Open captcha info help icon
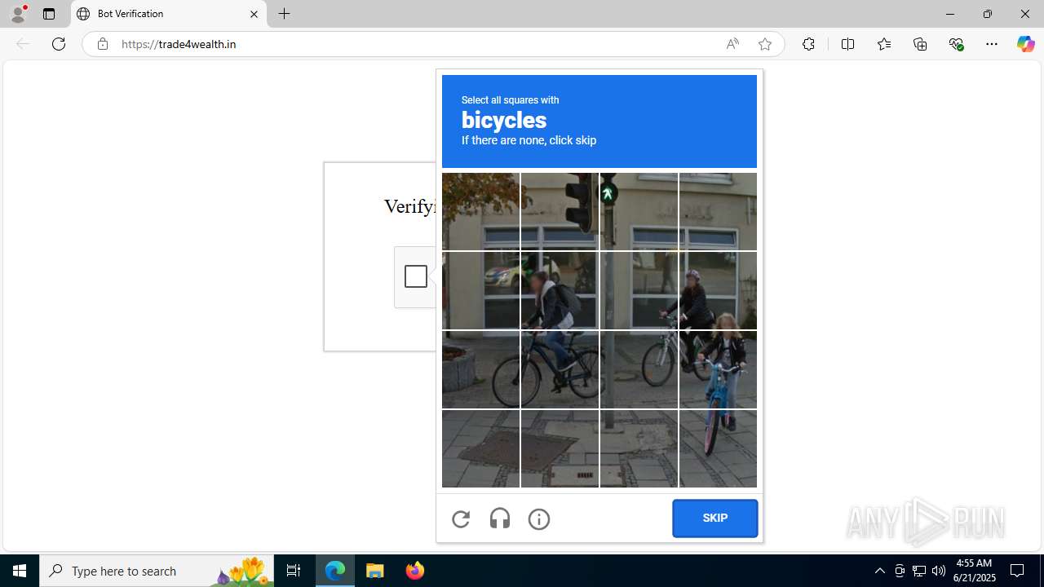 (539, 519)
